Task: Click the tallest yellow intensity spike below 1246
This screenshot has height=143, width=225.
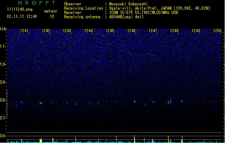Action: [x=134, y=139]
